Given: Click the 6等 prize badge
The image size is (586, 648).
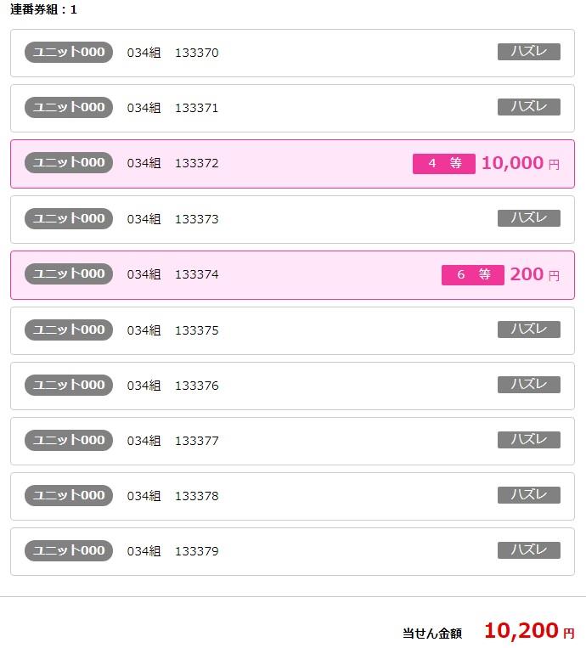Looking at the screenshot, I should click(x=473, y=275).
